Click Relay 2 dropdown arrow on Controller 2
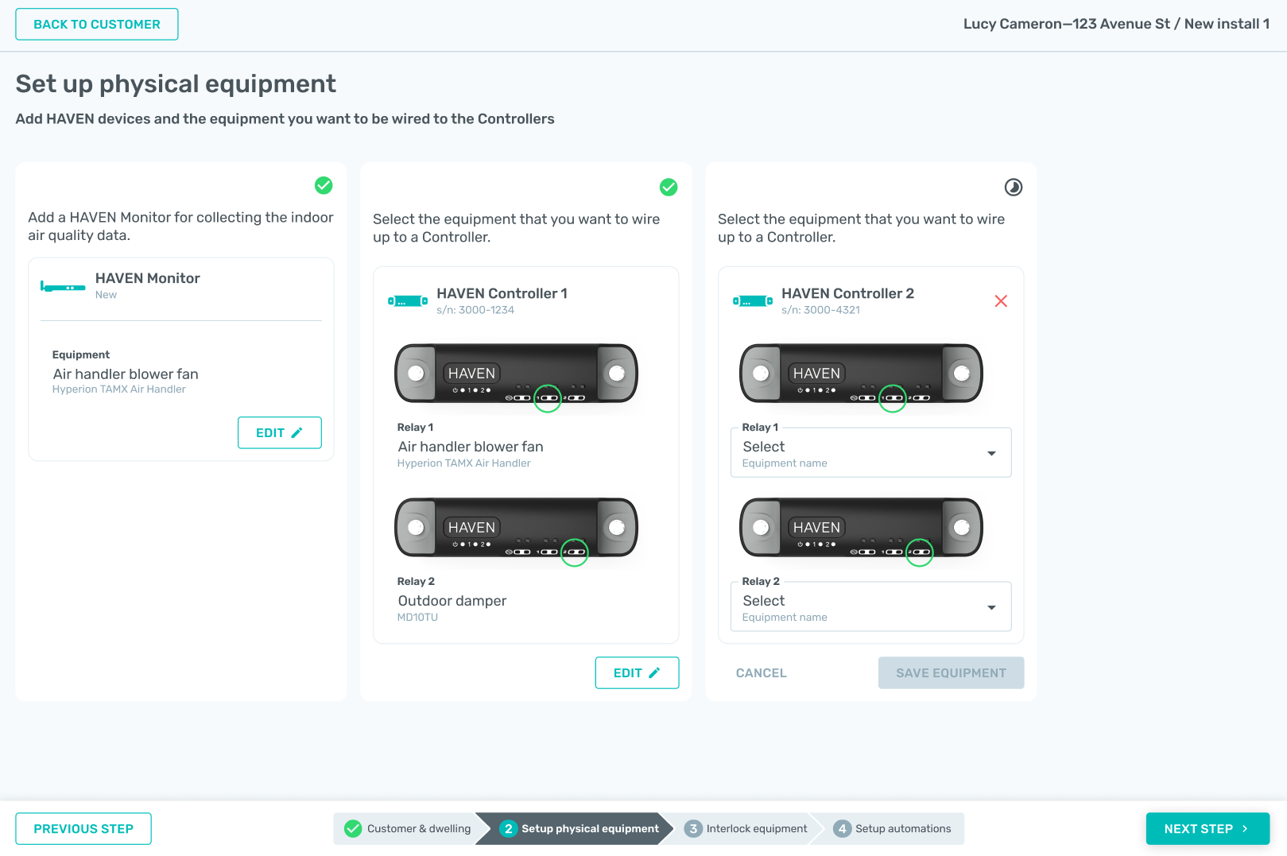 tap(991, 607)
